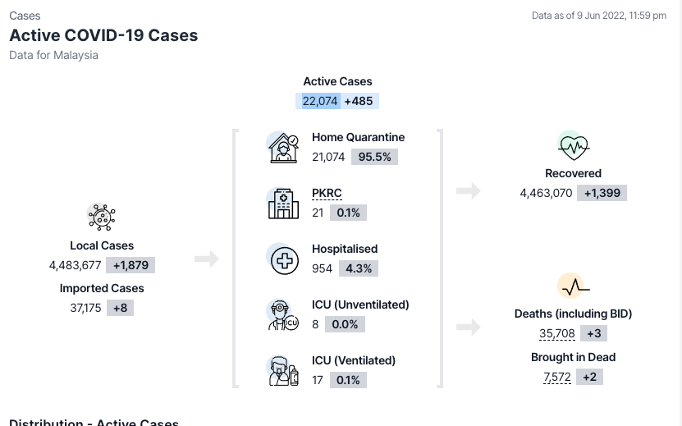The width and height of the screenshot is (682, 426).
Task: Click the 95.5% Home Quarantine badge
Action: click(x=374, y=157)
